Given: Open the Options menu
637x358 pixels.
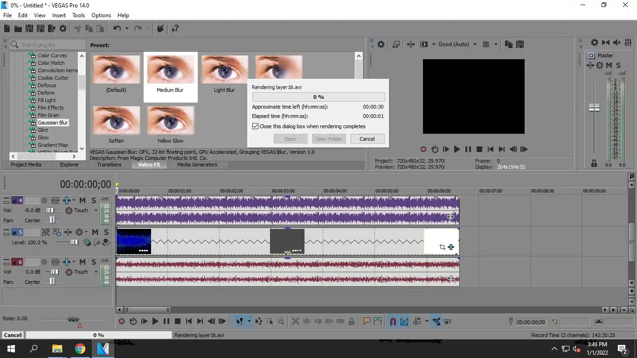Looking at the screenshot, I should coord(101,15).
